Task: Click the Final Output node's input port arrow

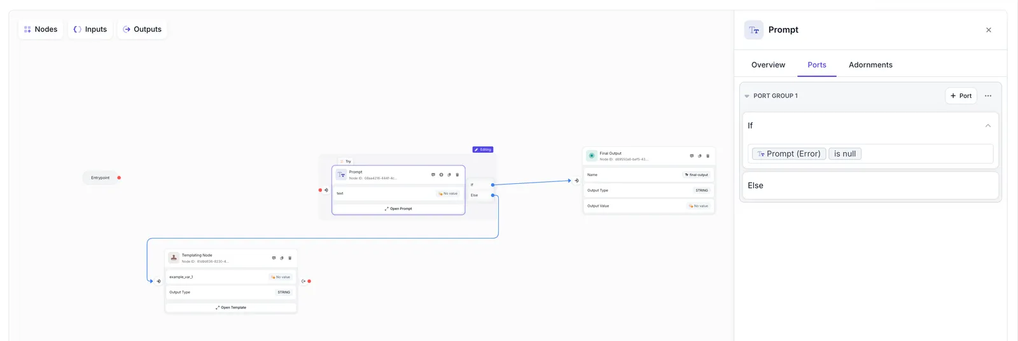Action: [576, 181]
